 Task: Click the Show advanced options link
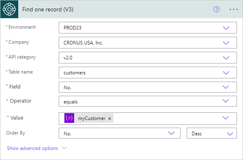pyautogui.click(x=32, y=148)
